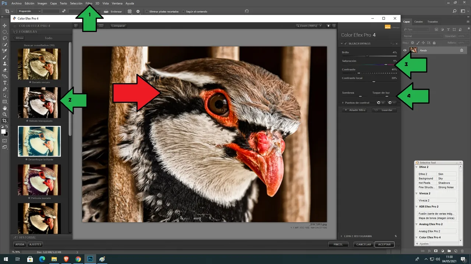
Task: Click the PINCEL button
Action: [x=338, y=244]
